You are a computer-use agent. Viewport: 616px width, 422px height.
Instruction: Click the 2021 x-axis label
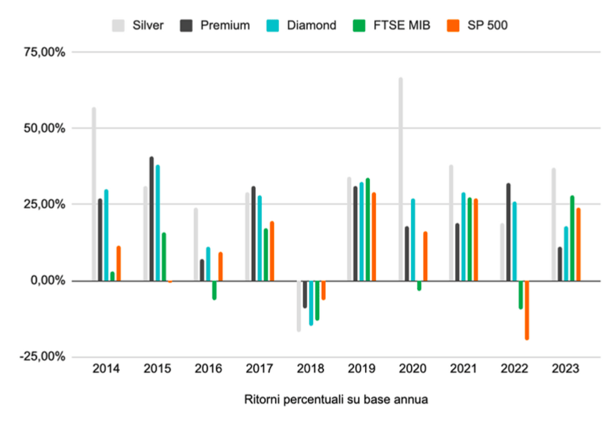tap(463, 369)
